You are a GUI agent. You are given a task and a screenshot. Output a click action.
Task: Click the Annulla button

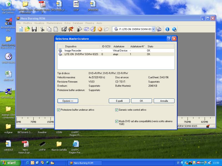pos(164,101)
